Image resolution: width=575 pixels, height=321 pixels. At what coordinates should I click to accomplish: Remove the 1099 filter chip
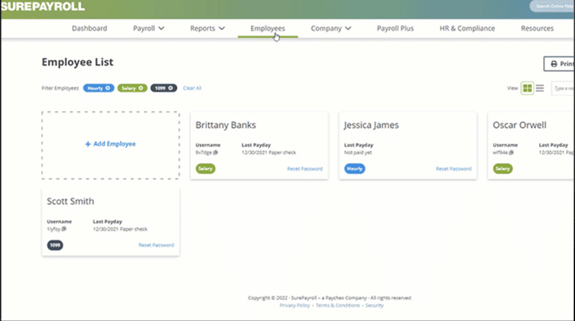point(171,88)
